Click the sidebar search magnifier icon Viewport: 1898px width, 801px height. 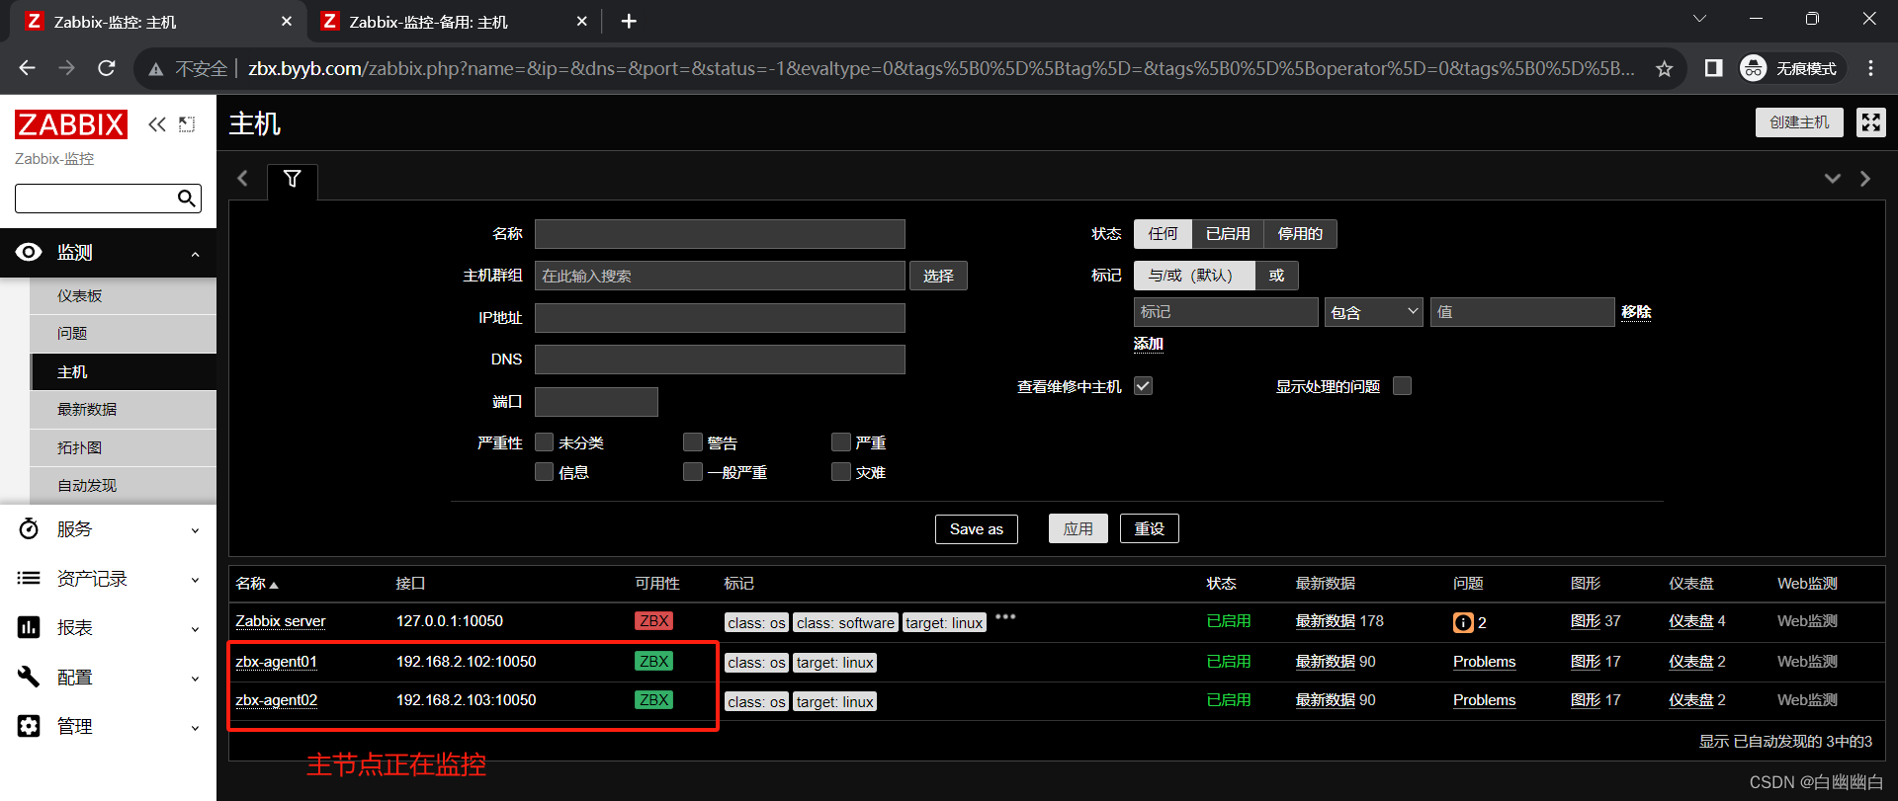tap(186, 199)
